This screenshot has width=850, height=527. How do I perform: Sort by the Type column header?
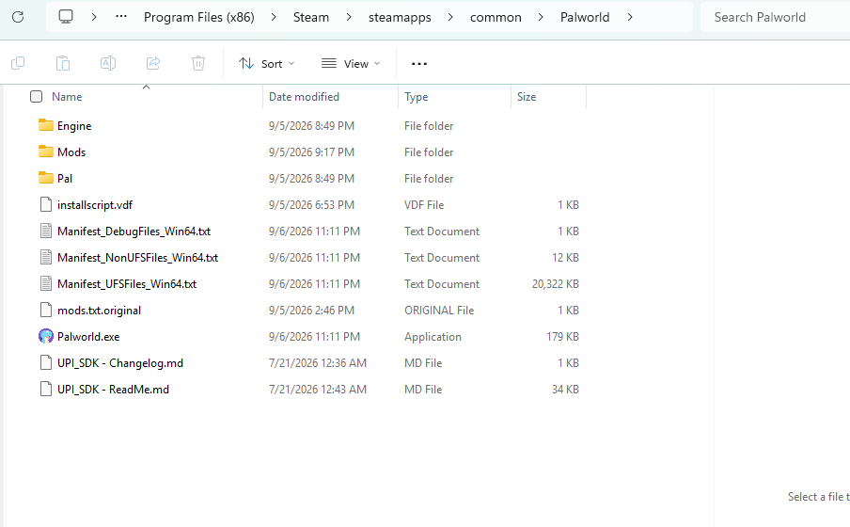(x=417, y=97)
